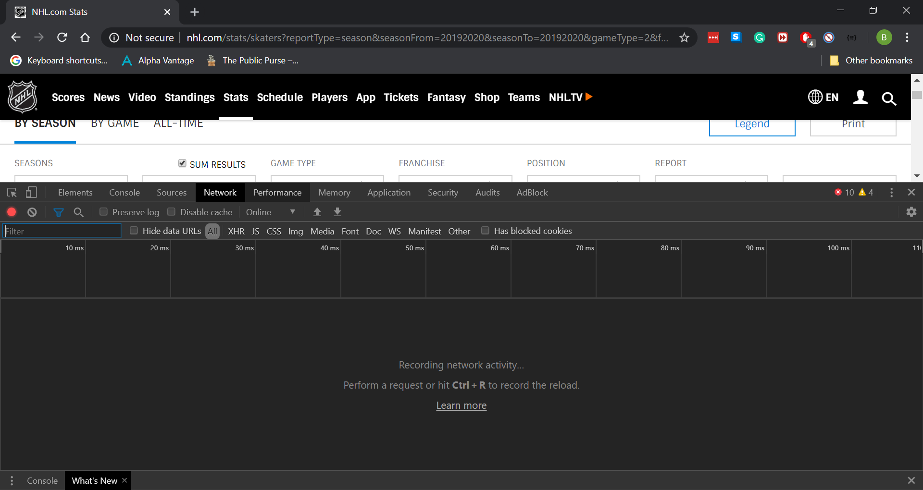This screenshot has height=490, width=923.
Task: Switch to the Console DevTools tab
Action: pos(125,193)
